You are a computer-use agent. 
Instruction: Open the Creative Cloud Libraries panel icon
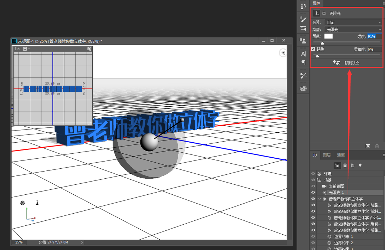pyautogui.click(x=303, y=88)
